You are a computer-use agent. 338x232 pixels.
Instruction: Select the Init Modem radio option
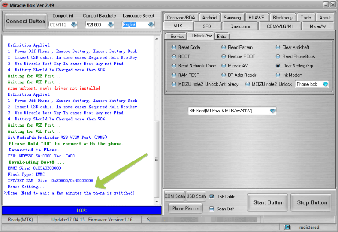[278, 75]
